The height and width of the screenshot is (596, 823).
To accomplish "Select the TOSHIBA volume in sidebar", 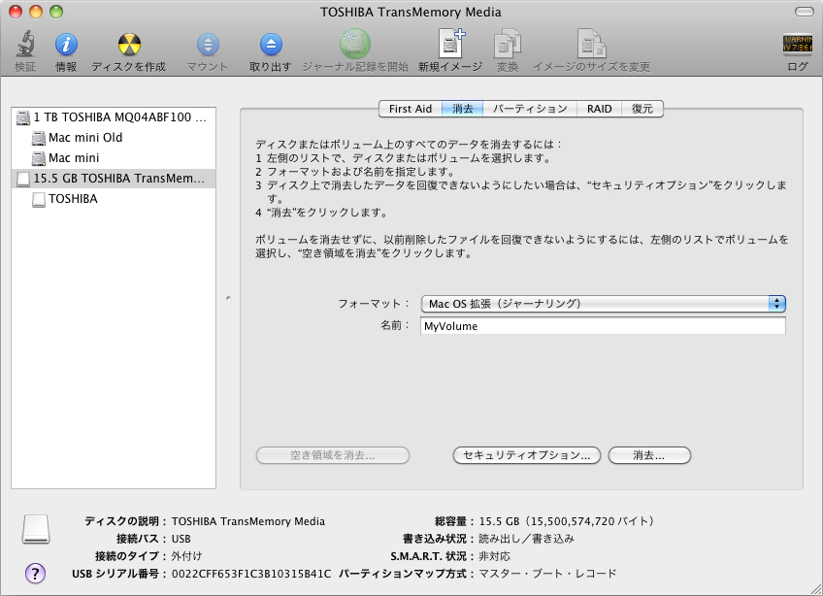I will (x=114, y=199).
